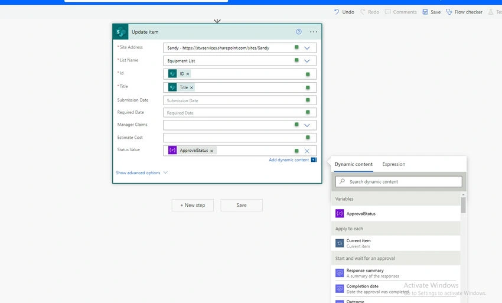Click the Redo toolbar item
502x303 pixels.
pos(370,12)
